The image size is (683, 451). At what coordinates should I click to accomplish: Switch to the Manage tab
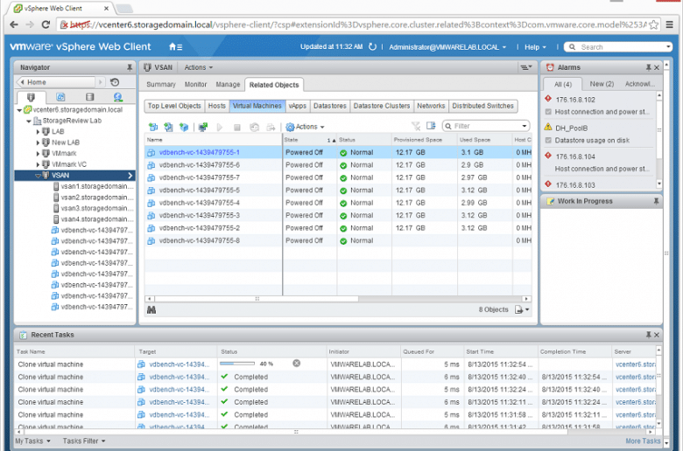tap(228, 85)
